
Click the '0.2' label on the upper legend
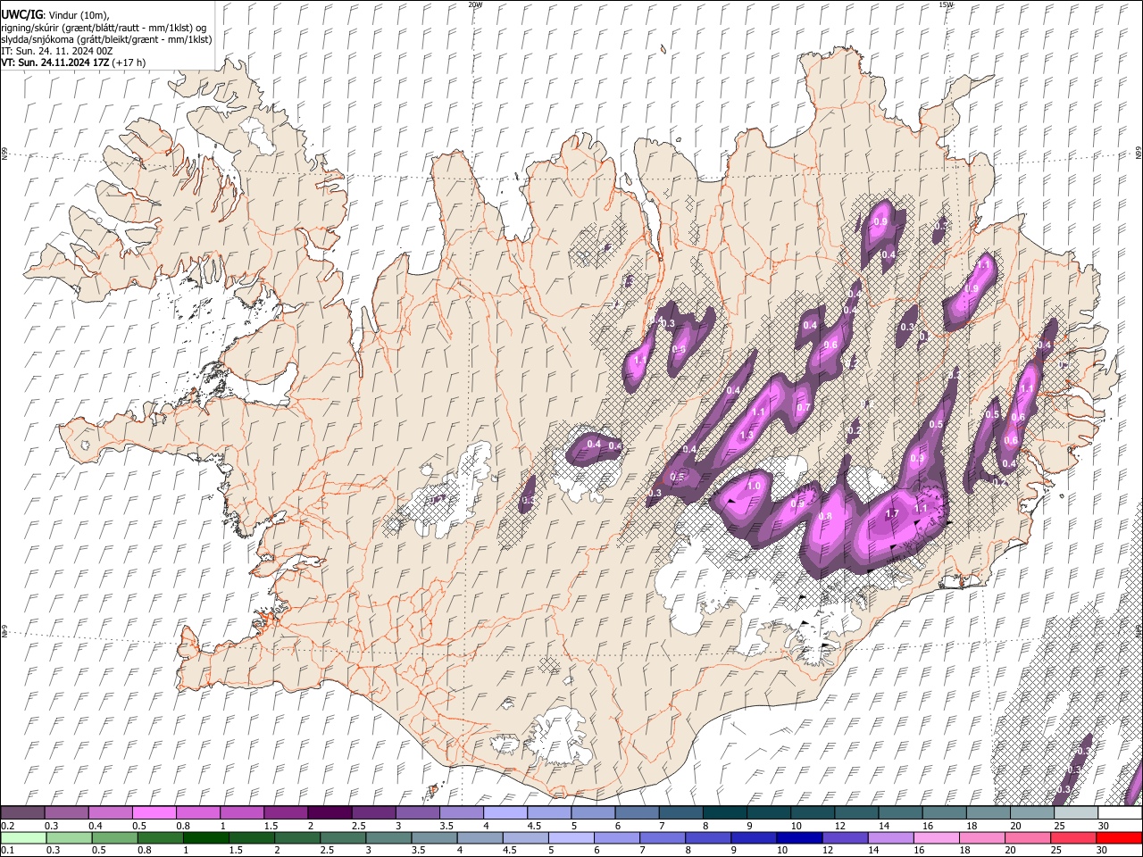coord(8,826)
